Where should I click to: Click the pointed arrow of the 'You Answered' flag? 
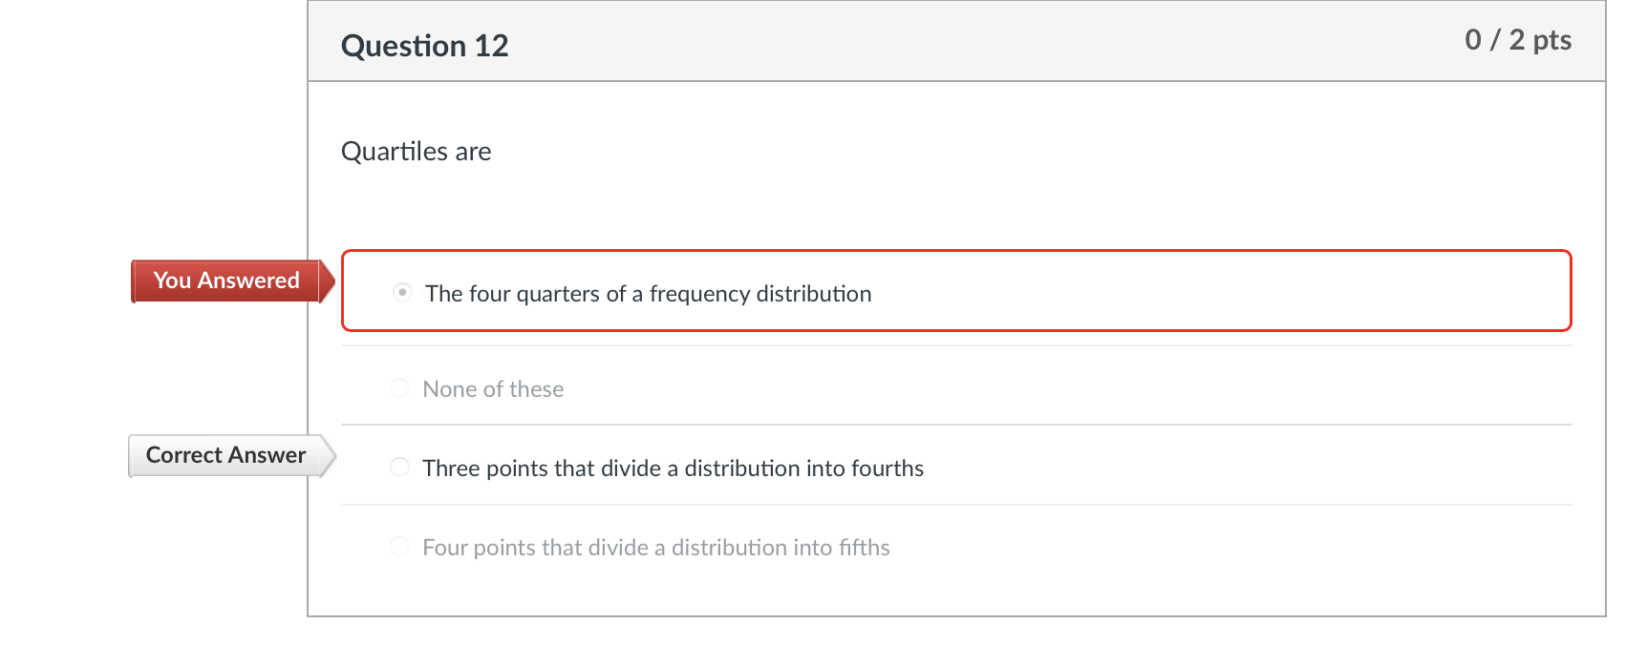click(329, 281)
